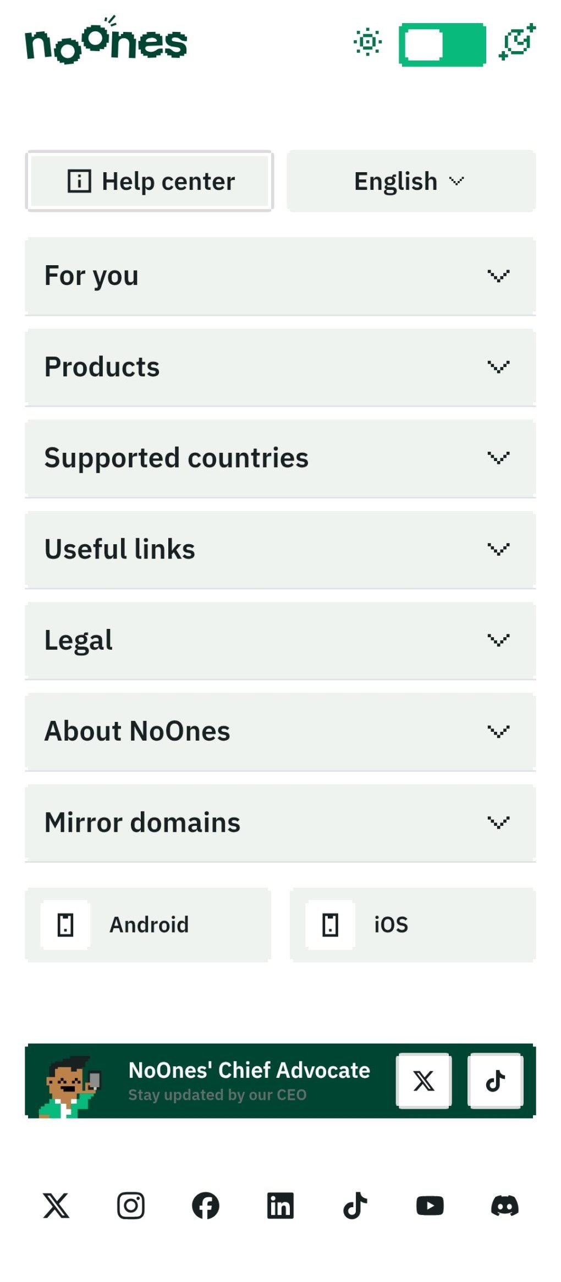Viewport: 561px width, 1282px height.
Task: Expand Supported countries section
Action: click(x=280, y=458)
